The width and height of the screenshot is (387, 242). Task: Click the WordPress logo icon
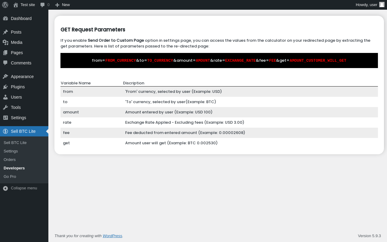5,5
